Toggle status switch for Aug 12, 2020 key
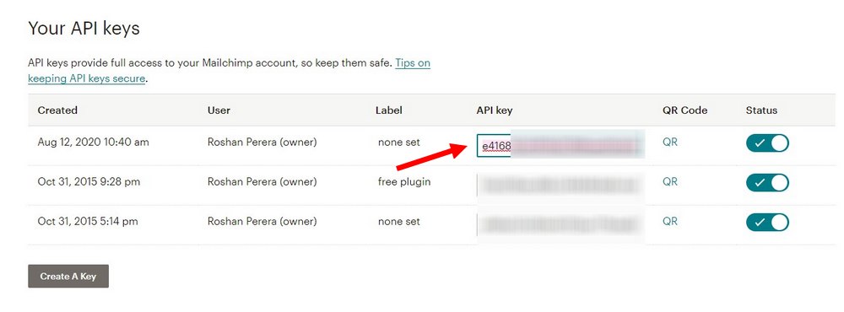The width and height of the screenshot is (844, 312). 767,143
